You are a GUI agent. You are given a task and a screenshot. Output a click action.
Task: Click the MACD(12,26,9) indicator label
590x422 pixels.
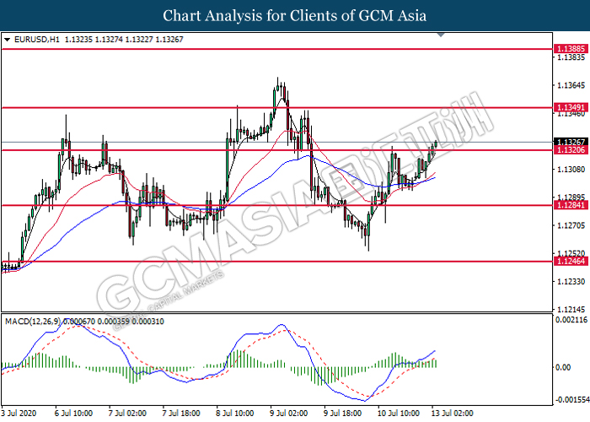click(32, 322)
